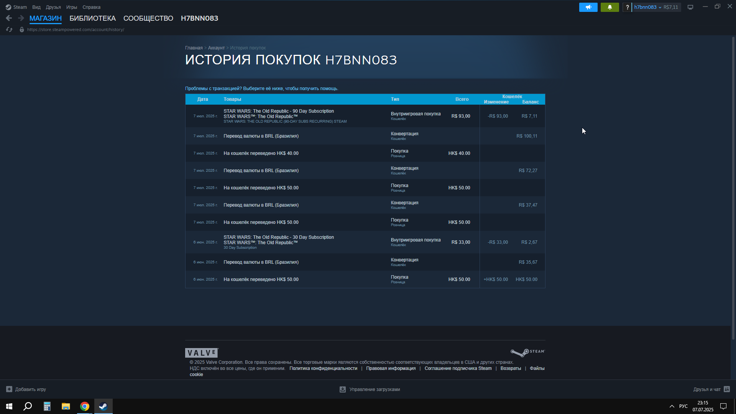Open announcements megaphone button
The width and height of the screenshot is (736, 414).
(588, 7)
